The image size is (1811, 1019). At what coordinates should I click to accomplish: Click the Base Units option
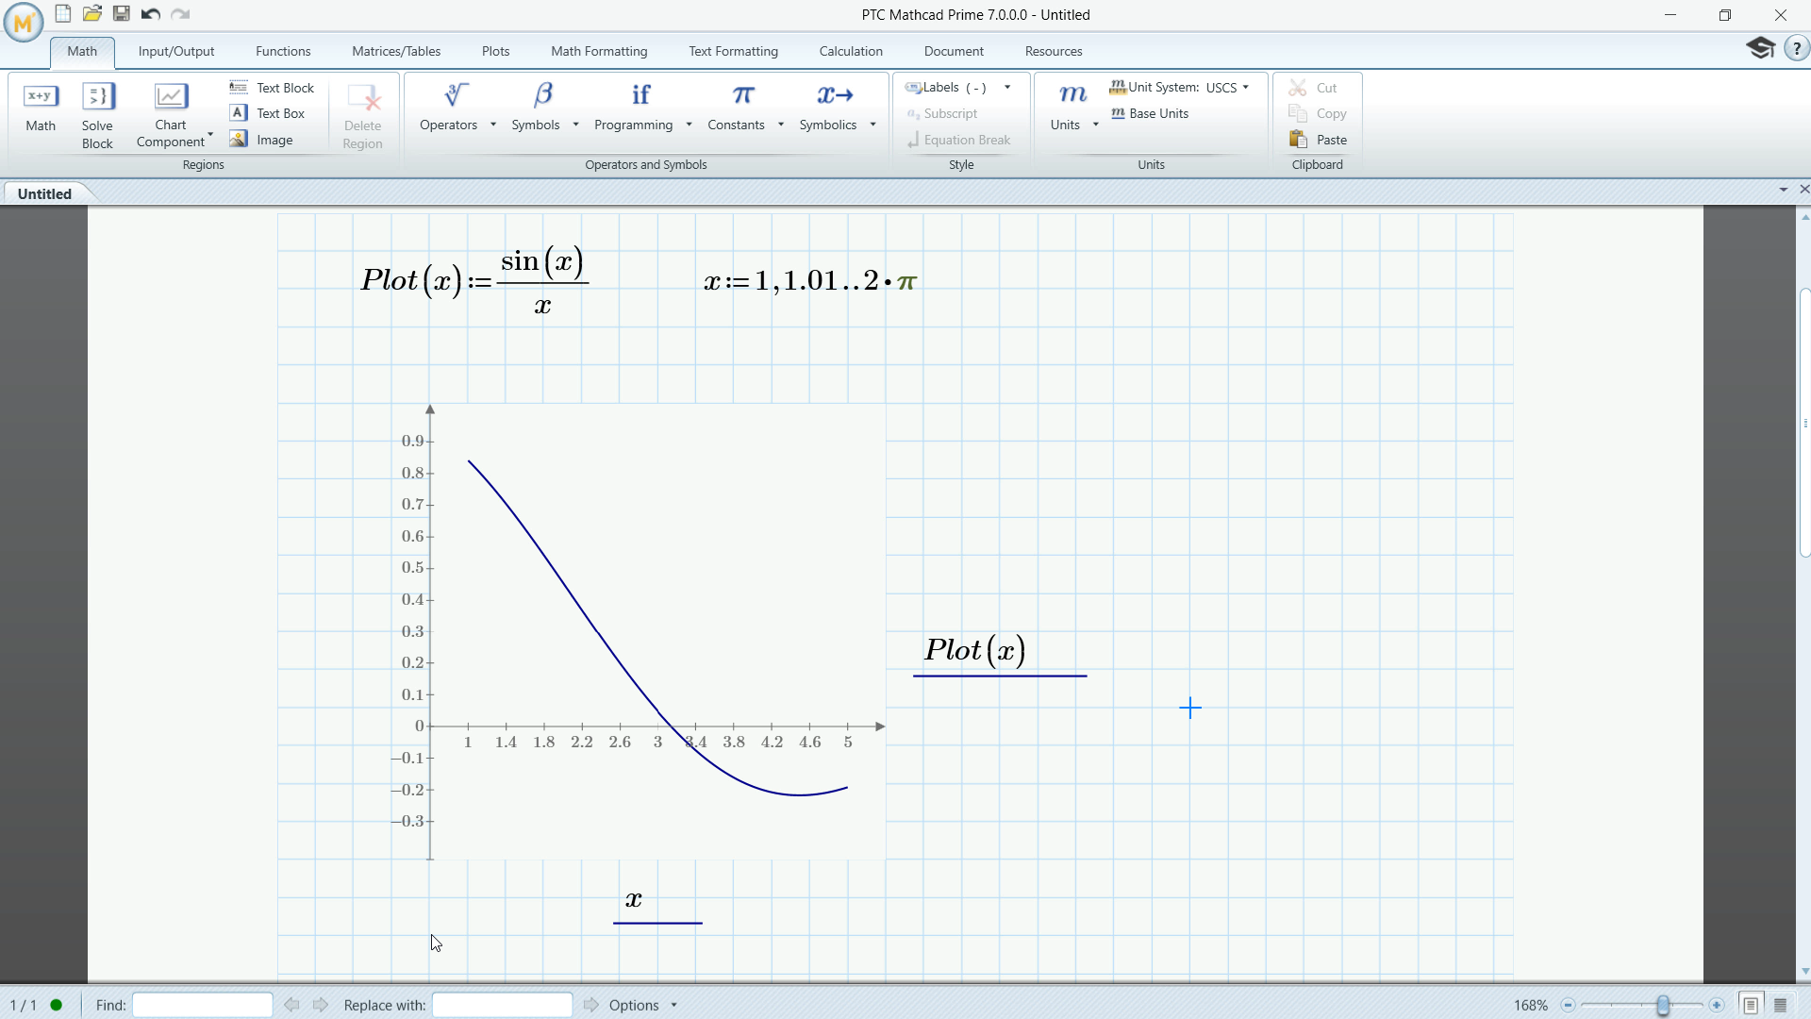1150,113
